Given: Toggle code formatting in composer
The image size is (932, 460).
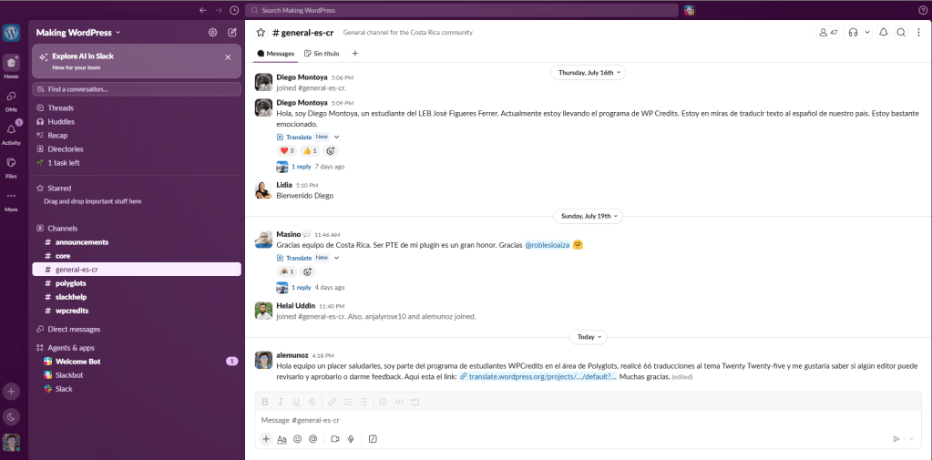Looking at the screenshot, I should pos(399,402).
